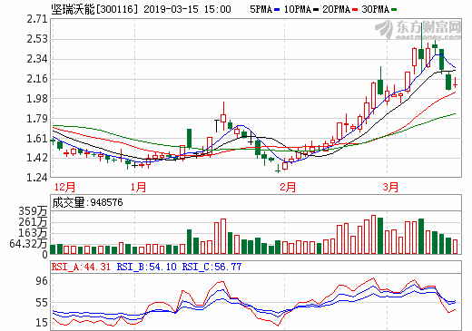472x331 pixels.
Task: Click the RSI_B:54.10 indicator label
Action: coord(147,267)
